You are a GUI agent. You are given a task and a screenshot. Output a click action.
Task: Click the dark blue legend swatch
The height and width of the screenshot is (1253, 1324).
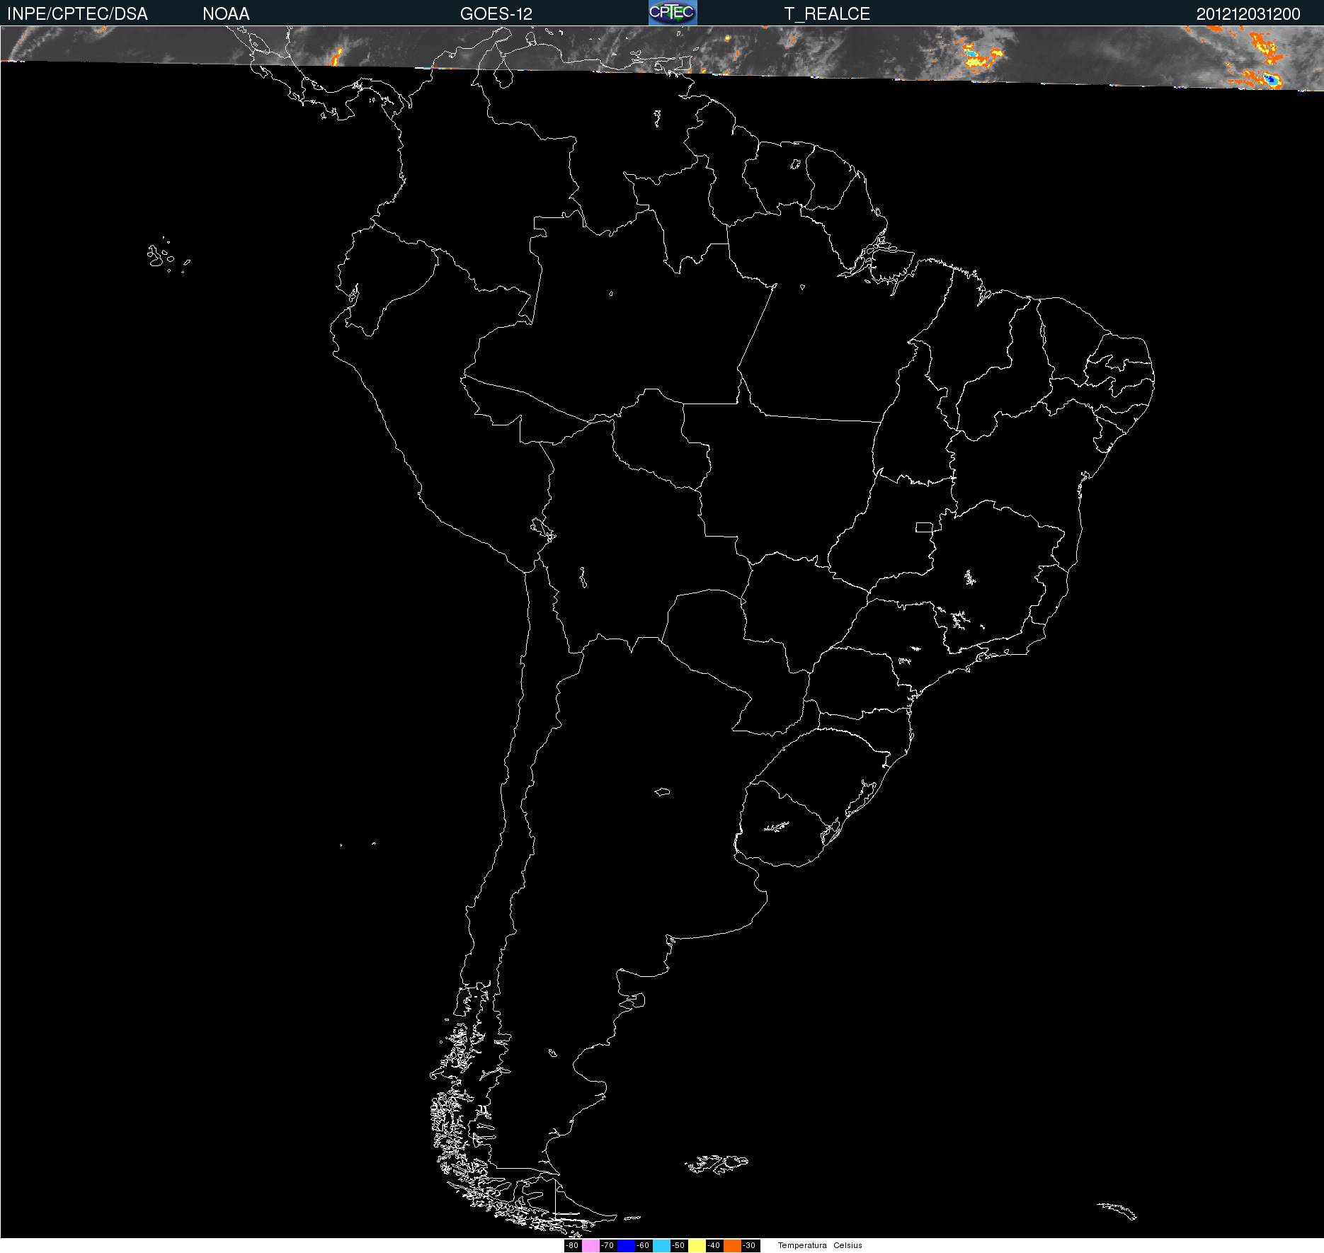point(626,1246)
